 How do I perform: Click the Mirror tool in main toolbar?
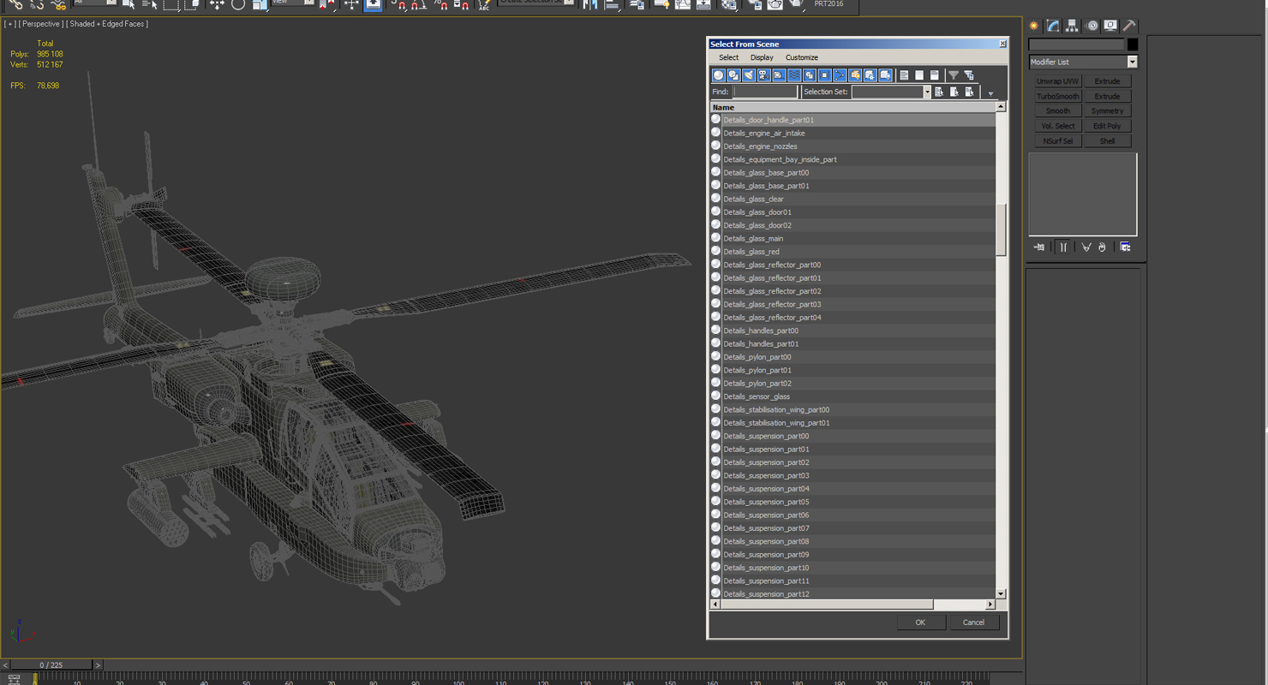(x=590, y=5)
